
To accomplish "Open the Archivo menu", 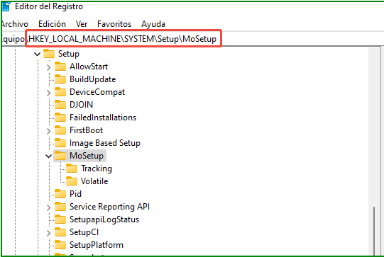I will click(x=15, y=24).
